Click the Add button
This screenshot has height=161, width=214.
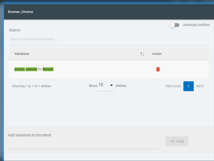tap(177, 141)
